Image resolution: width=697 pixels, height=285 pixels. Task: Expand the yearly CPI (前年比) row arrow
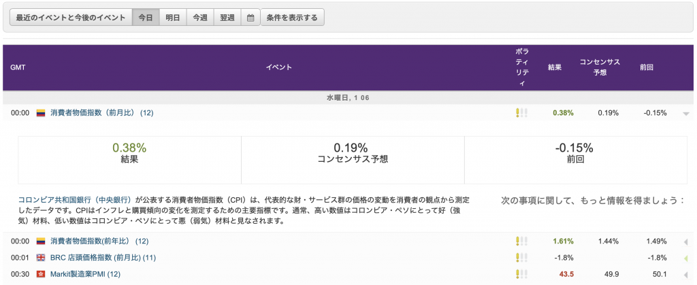(x=687, y=242)
